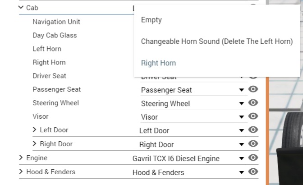Toggle Engine visibility eye icon

[253, 158]
